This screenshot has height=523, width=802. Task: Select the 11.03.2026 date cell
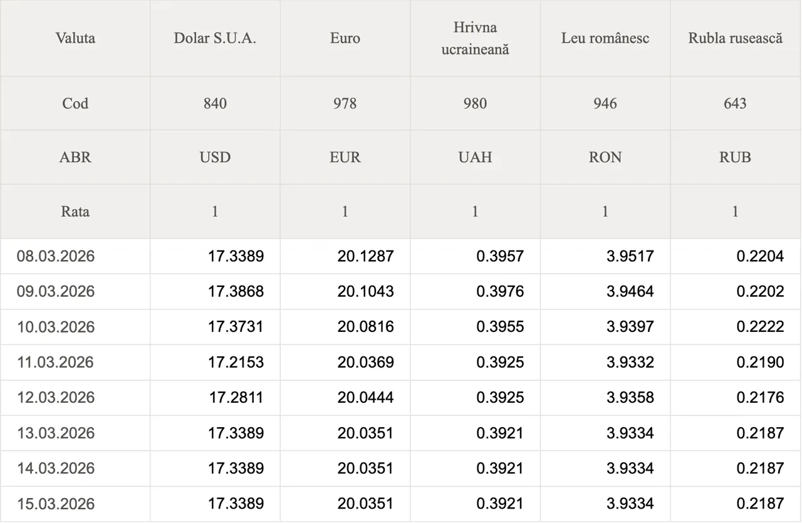(x=56, y=363)
